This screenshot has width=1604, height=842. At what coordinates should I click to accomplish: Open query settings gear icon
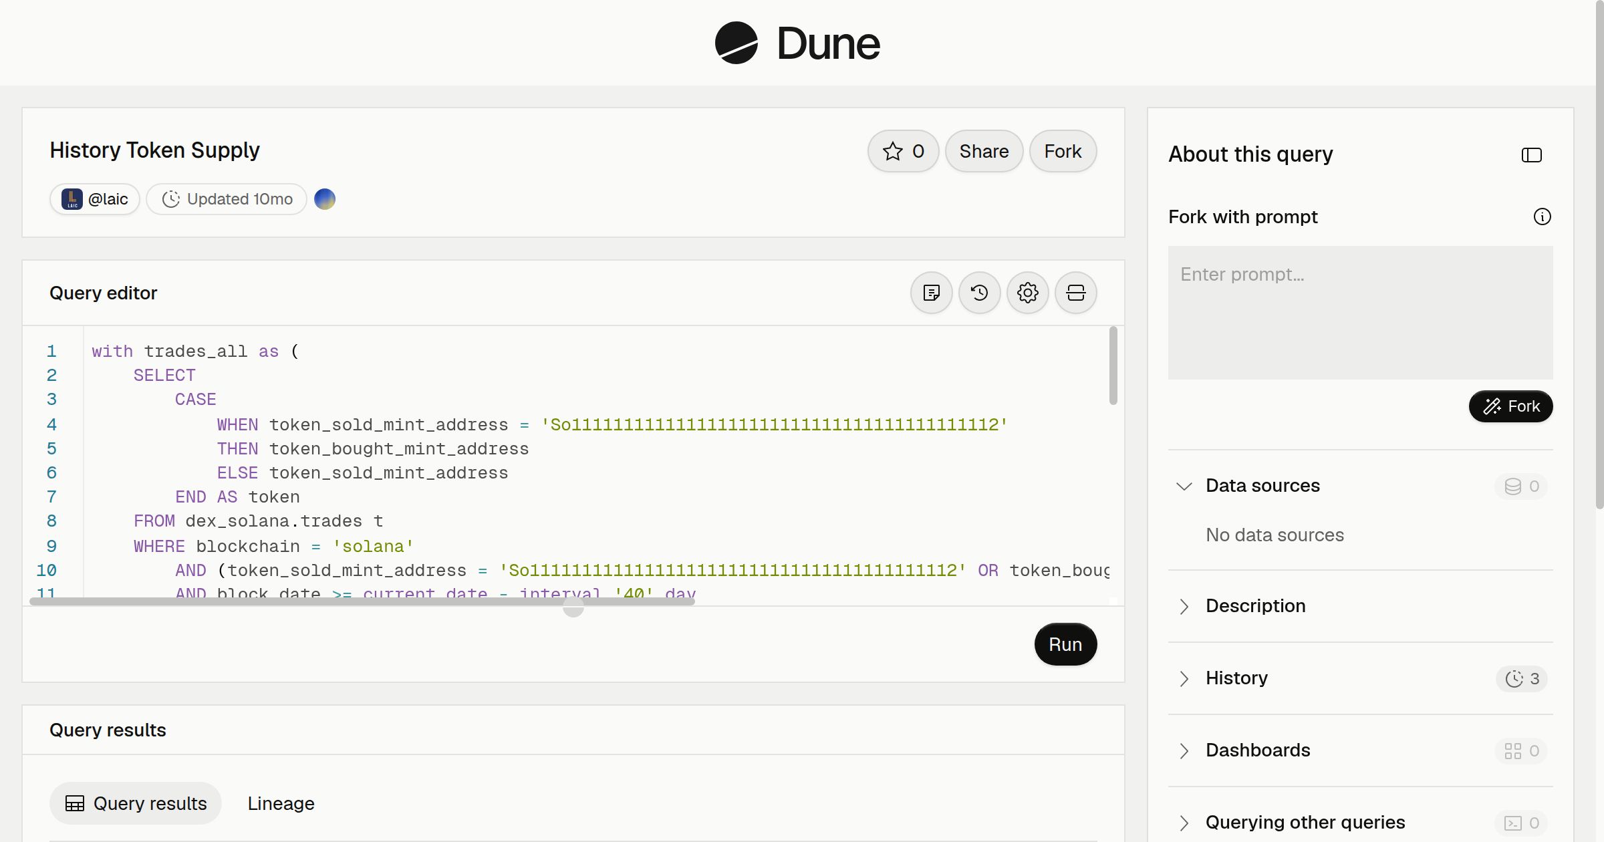pyautogui.click(x=1028, y=293)
